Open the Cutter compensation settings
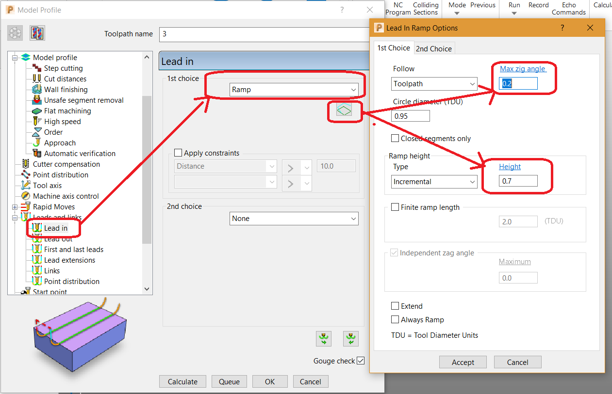The height and width of the screenshot is (394, 612). (x=66, y=164)
